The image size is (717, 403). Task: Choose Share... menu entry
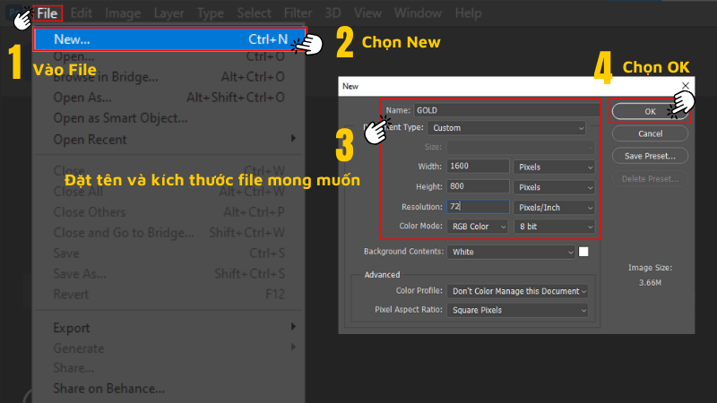[169, 368]
